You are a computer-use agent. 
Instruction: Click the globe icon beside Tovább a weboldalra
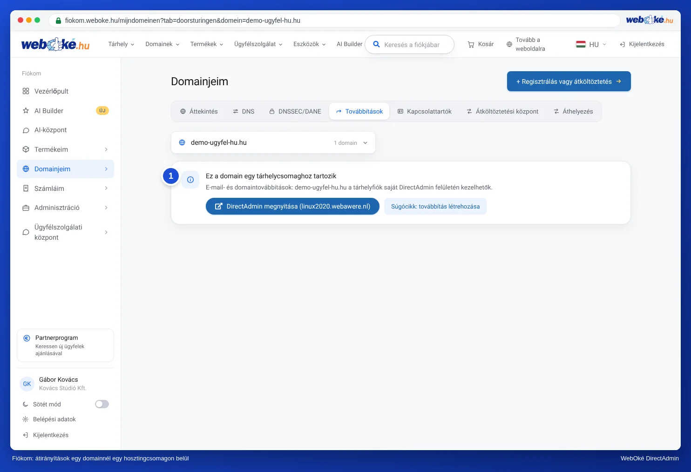click(509, 44)
